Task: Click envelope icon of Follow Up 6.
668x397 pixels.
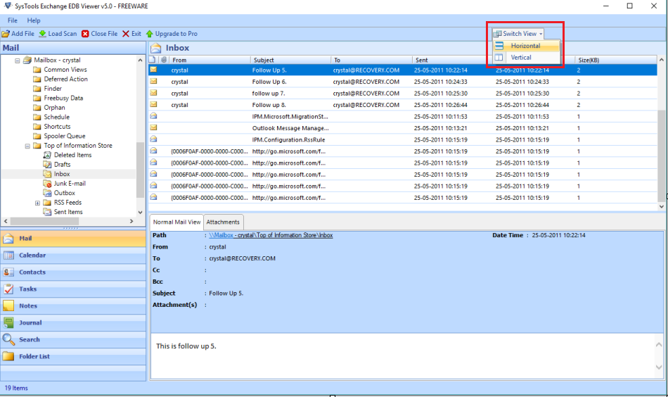Action: [x=153, y=82]
